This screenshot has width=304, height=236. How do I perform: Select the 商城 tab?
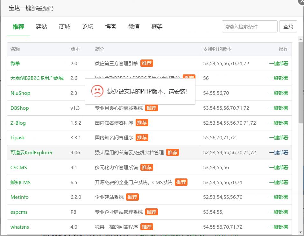[65, 26]
